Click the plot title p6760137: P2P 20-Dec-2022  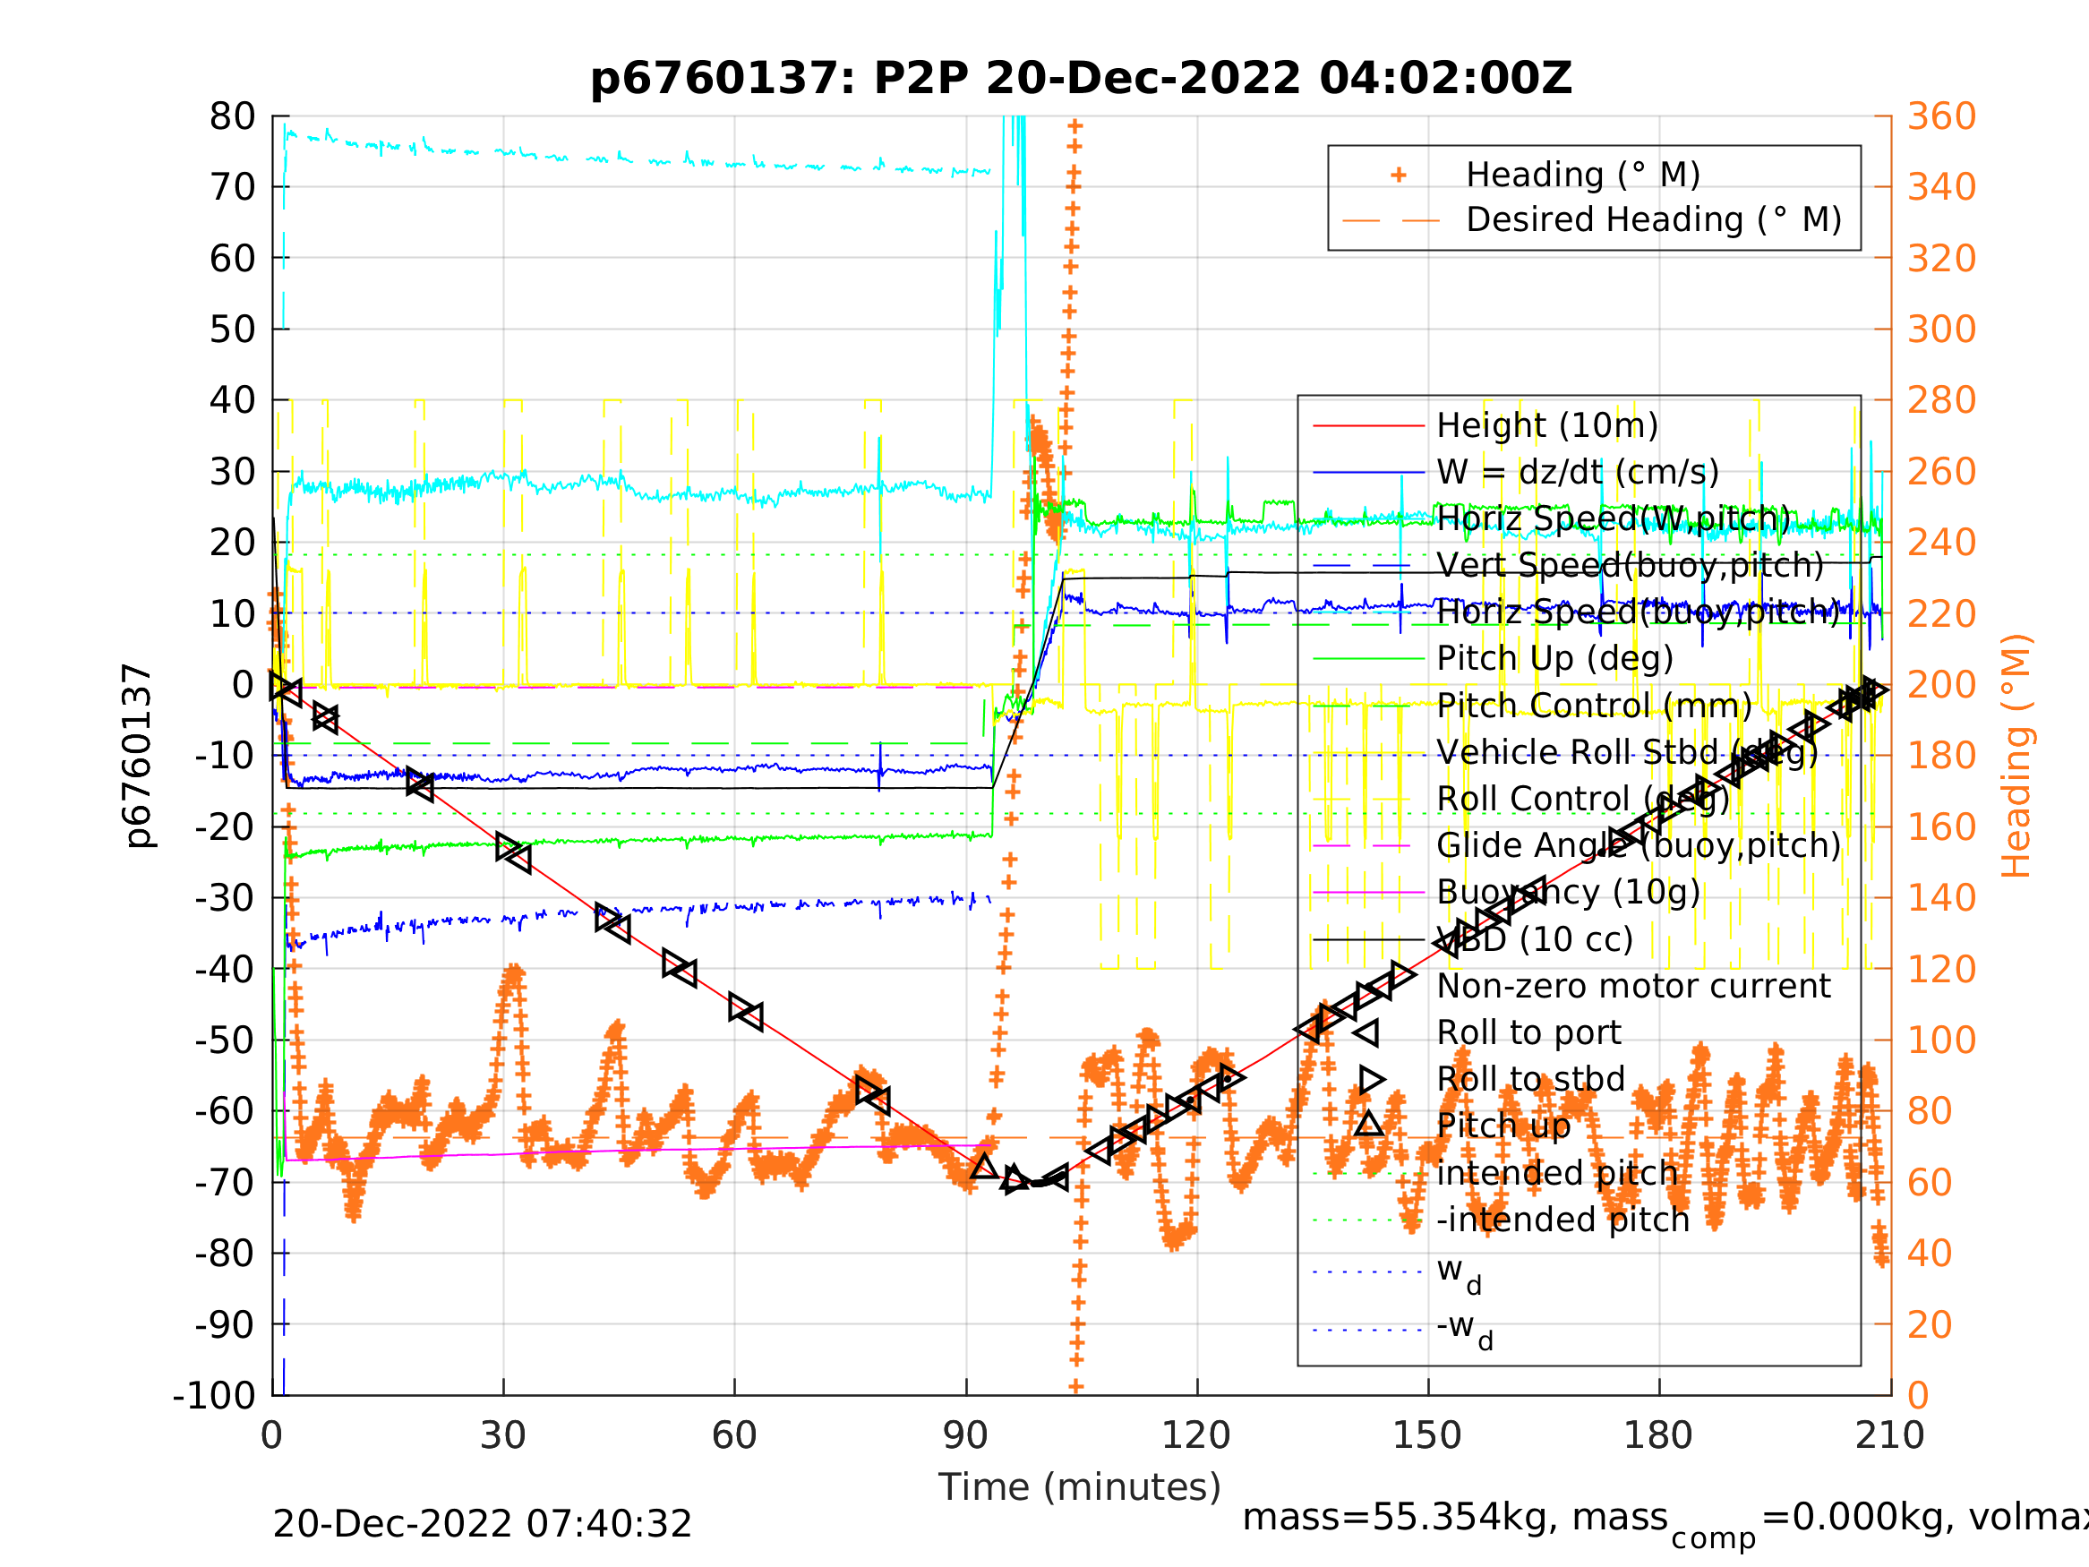click(1081, 77)
